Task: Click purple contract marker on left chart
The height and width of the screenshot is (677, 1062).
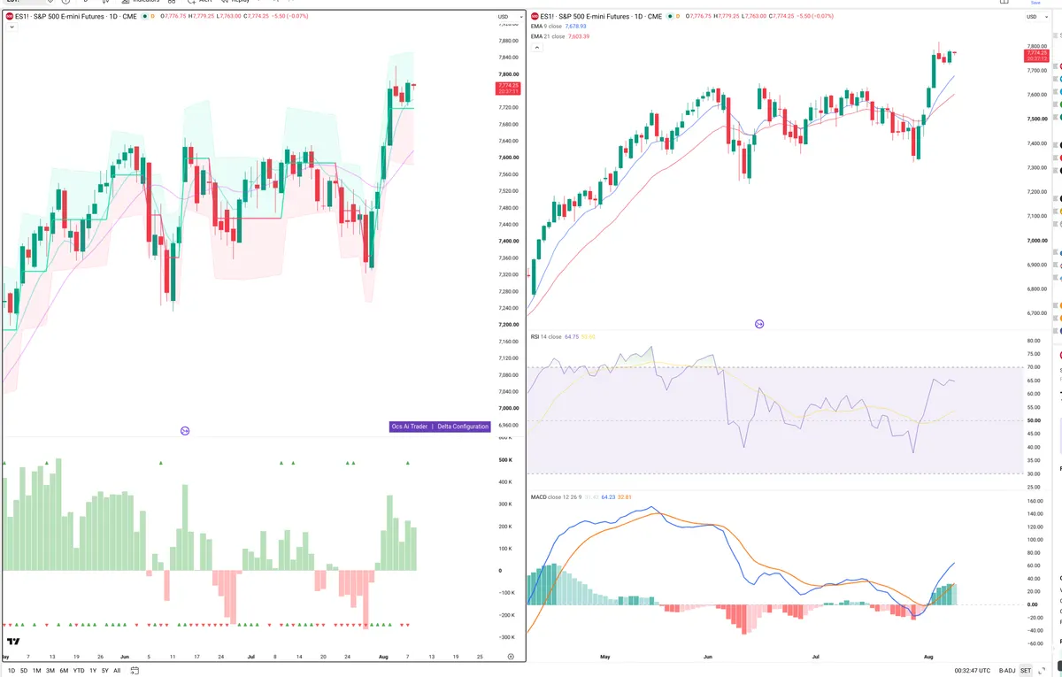Action: click(185, 431)
